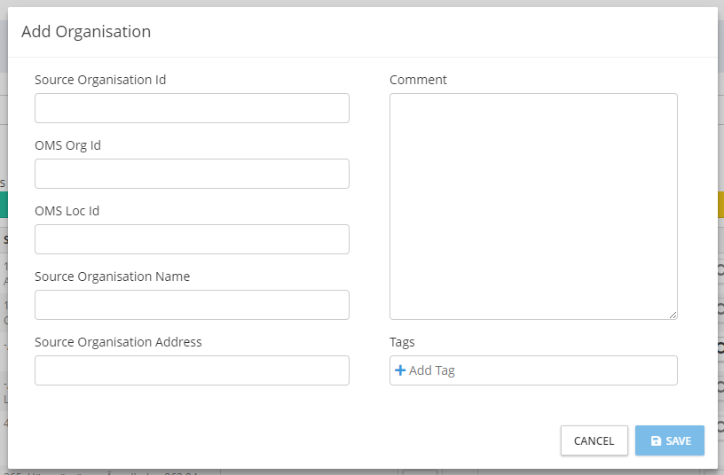
Task: Click the Add Tag placeholder text
Action: (x=432, y=370)
